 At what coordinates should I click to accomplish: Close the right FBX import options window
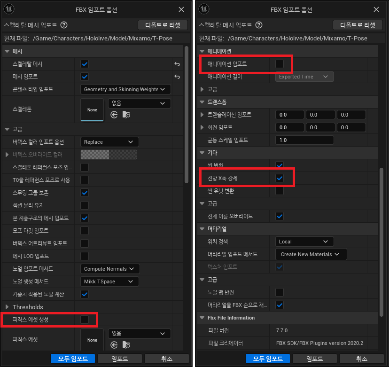(376, 9)
